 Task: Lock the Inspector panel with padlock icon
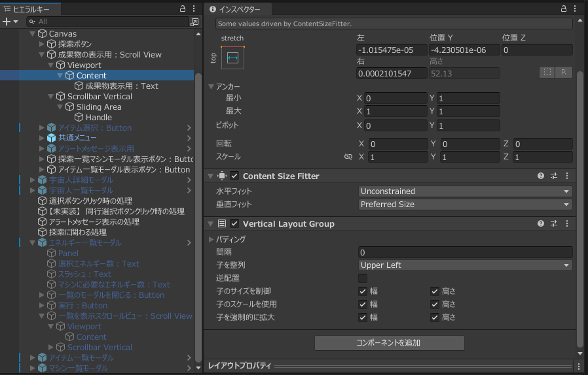pyautogui.click(x=564, y=8)
